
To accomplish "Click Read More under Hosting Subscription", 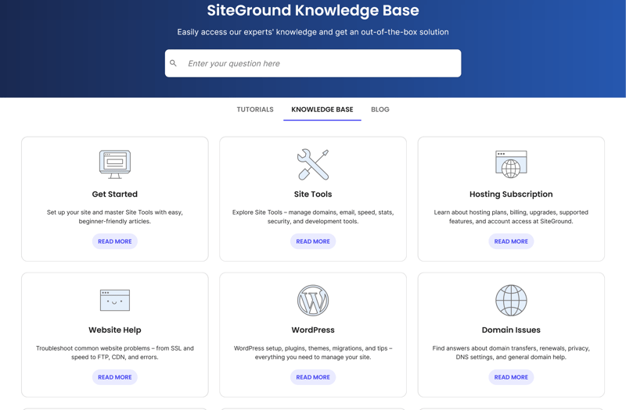I will coord(511,241).
